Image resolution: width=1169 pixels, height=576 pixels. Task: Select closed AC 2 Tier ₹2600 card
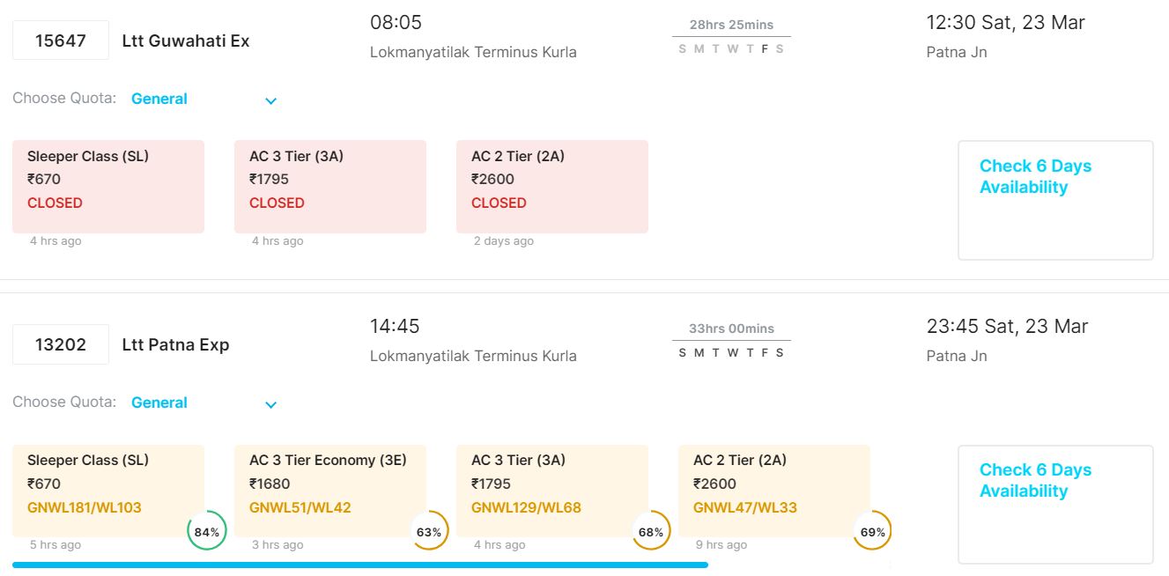[552, 187]
